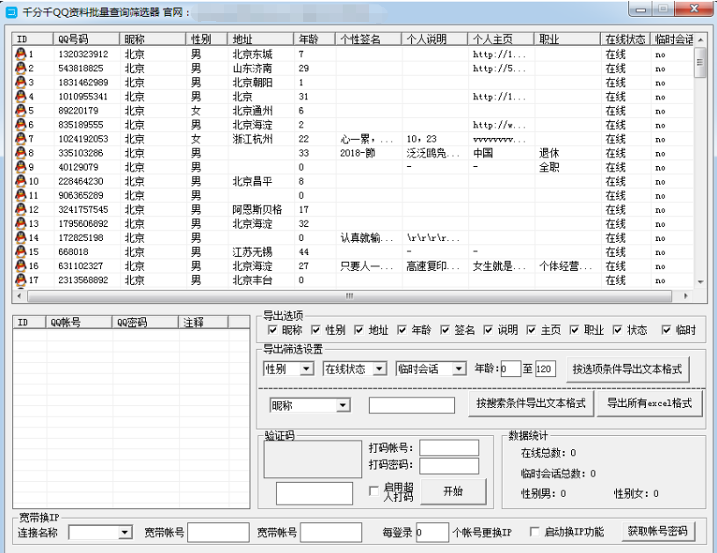Click the QQ penguin icon in row 2
The height and width of the screenshot is (553, 717).
[20, 69]
